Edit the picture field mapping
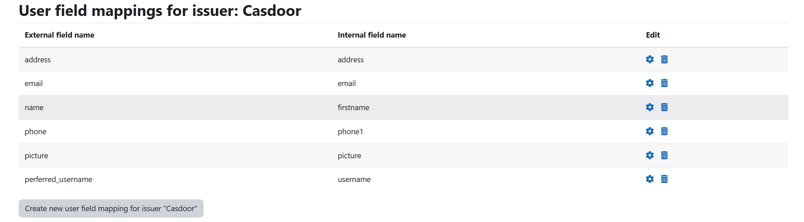Screen dimensions: 804x222 click(650, 155)
